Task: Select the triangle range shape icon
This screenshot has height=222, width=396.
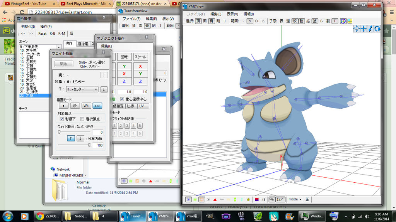Action: click(263, 21)
